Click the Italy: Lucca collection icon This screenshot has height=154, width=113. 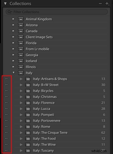[28, 109]
